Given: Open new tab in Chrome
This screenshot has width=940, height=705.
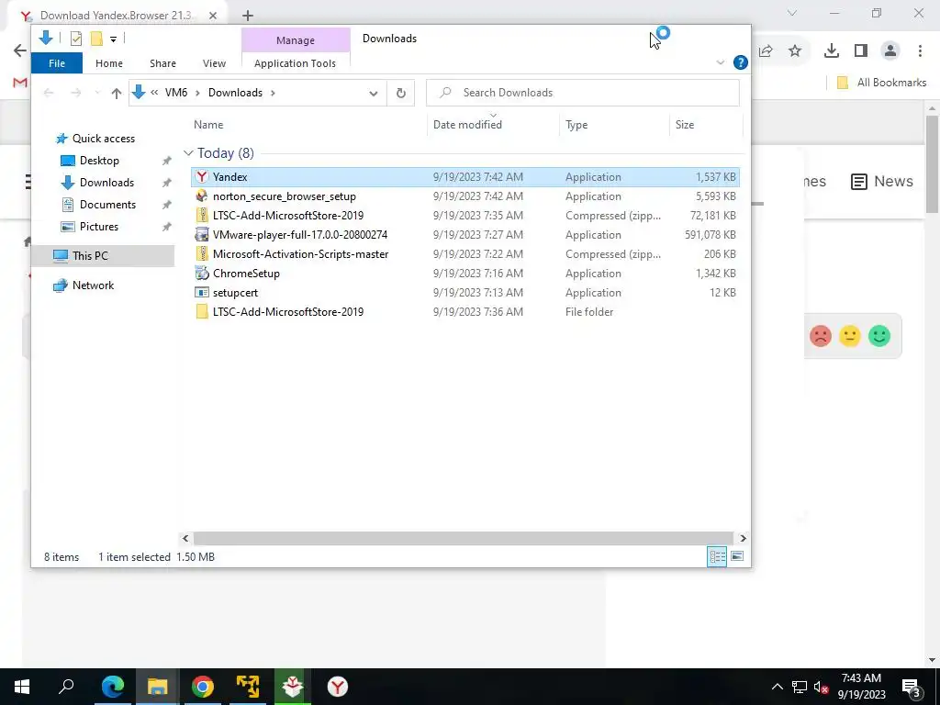Looking at the screenshot, I should [248, 16].
